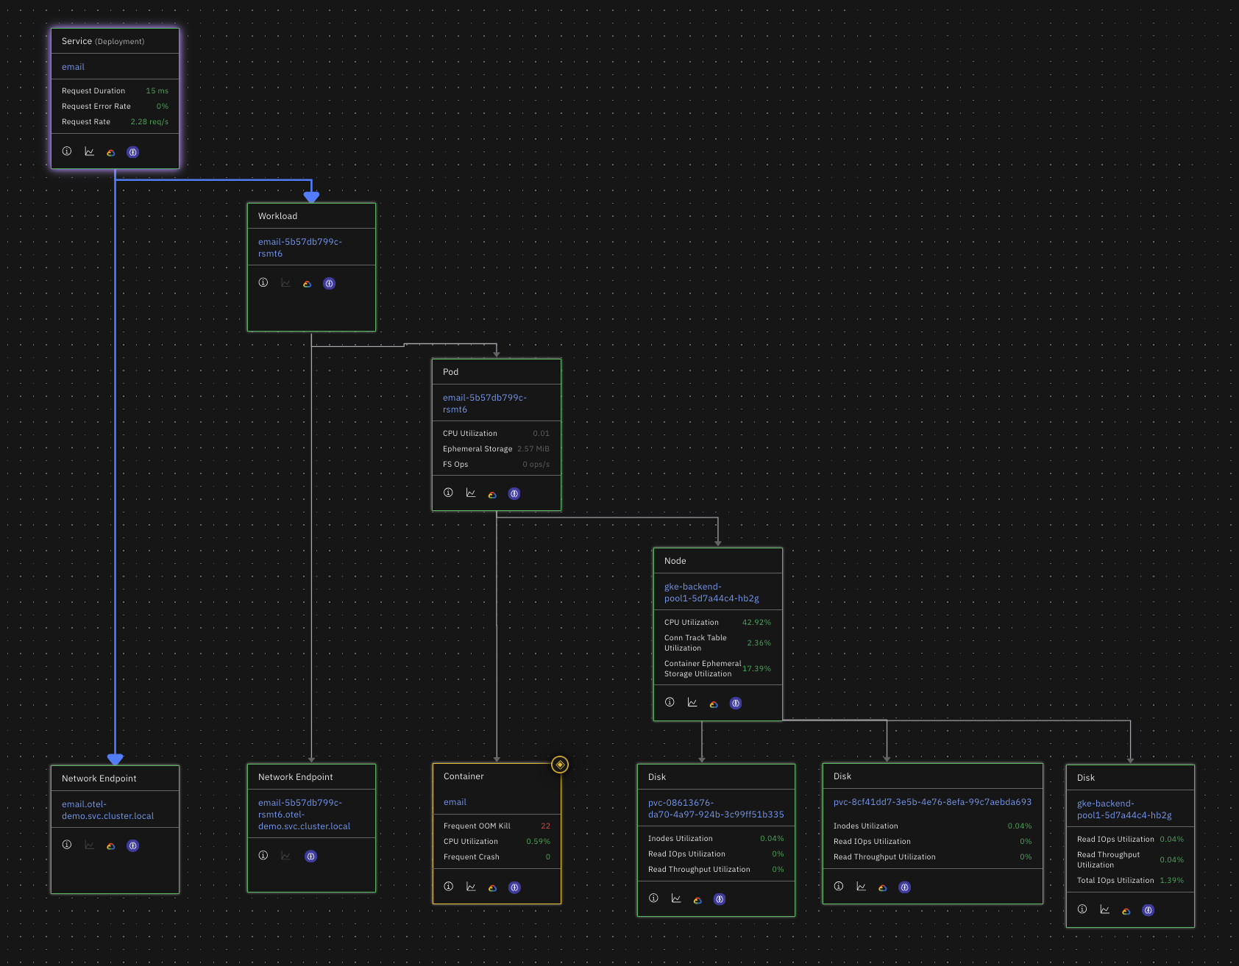Open metrics chart icon on email Service card

[89, 151]
